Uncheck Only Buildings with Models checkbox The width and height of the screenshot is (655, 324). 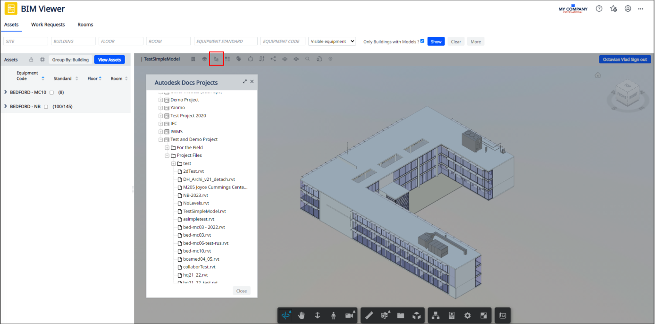(422, 41)
